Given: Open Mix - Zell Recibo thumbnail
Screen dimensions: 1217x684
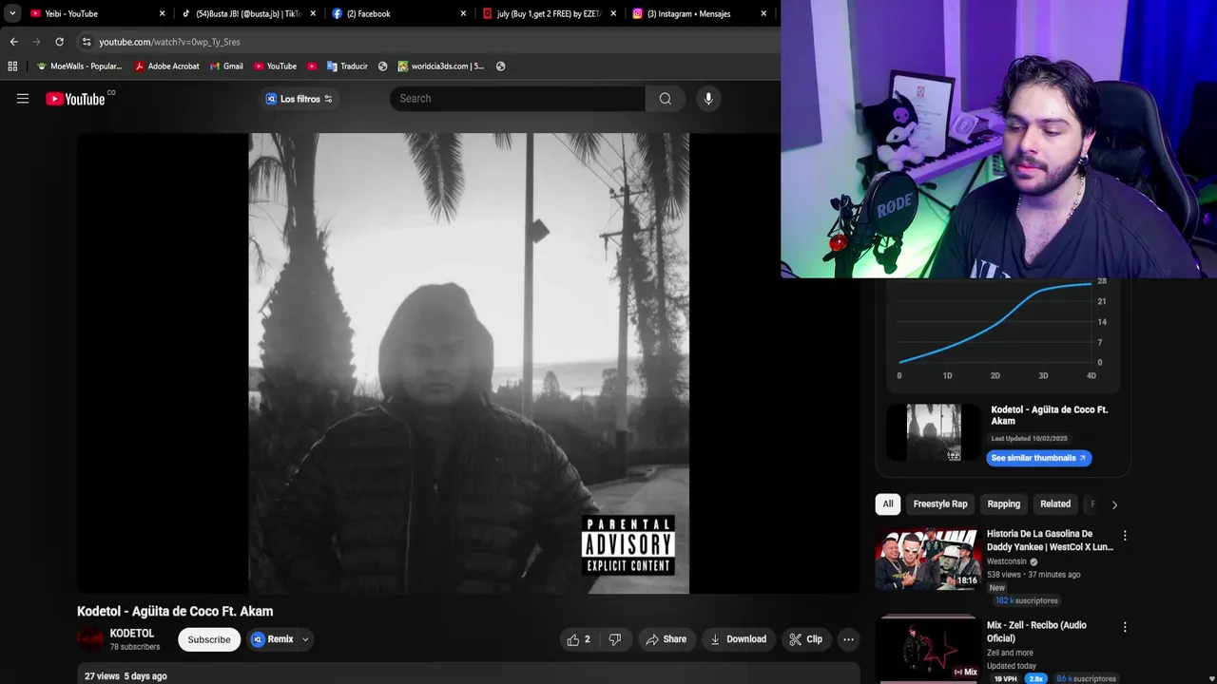Looking at the screenshot, I should pos(927,650).
